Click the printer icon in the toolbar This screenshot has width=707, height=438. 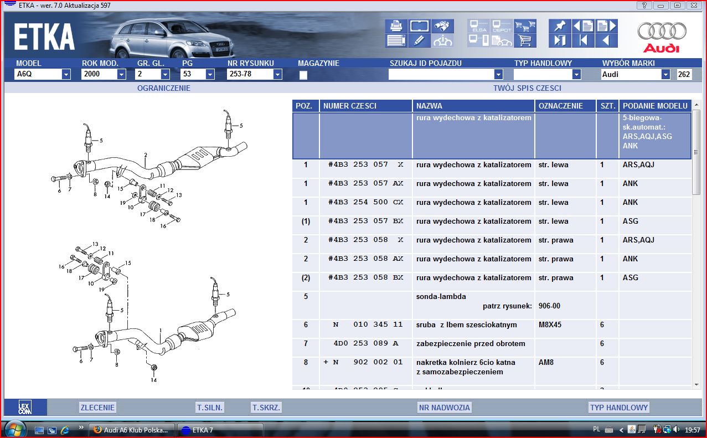pos(396,26)
